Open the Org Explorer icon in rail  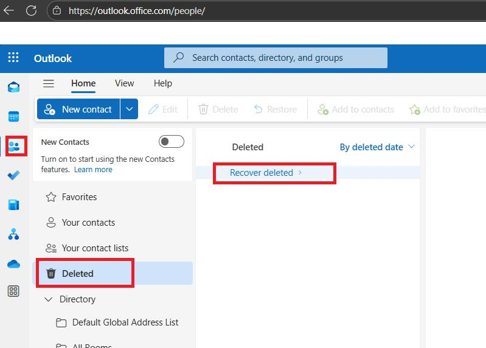click(x=13, y=234)
